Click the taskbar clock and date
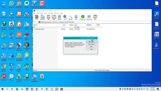The width and height of the screenshot is (161, 91). pyautogui.click(x=152, y=89)
